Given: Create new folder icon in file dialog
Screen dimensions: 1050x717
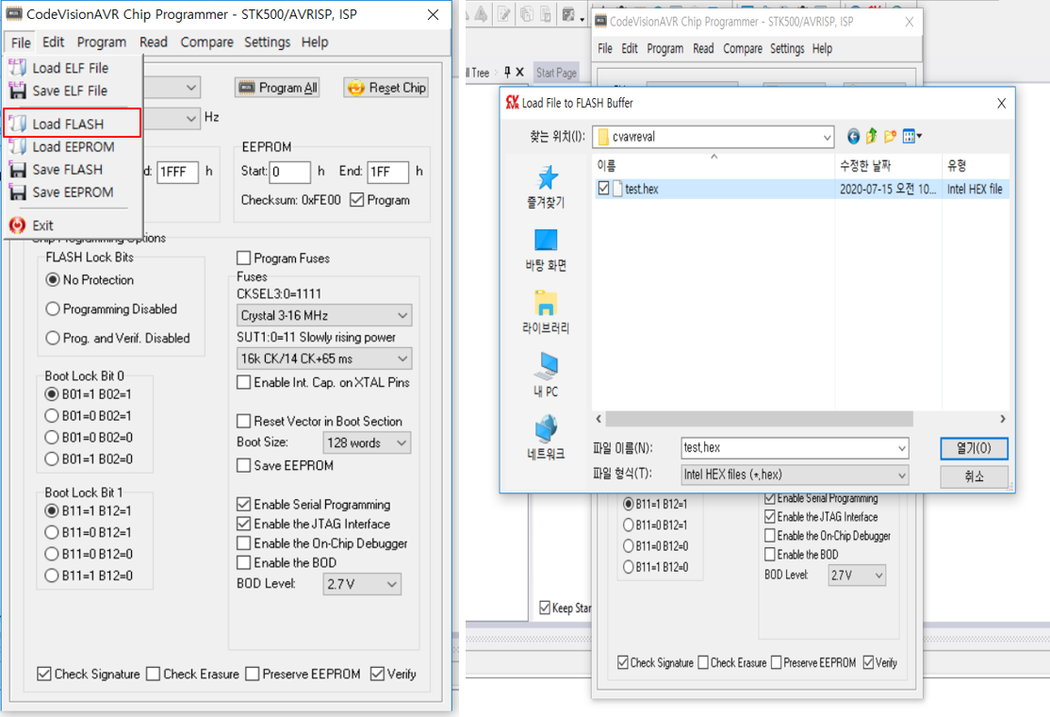Looking at the screenshot, I should tap(890, 137).
